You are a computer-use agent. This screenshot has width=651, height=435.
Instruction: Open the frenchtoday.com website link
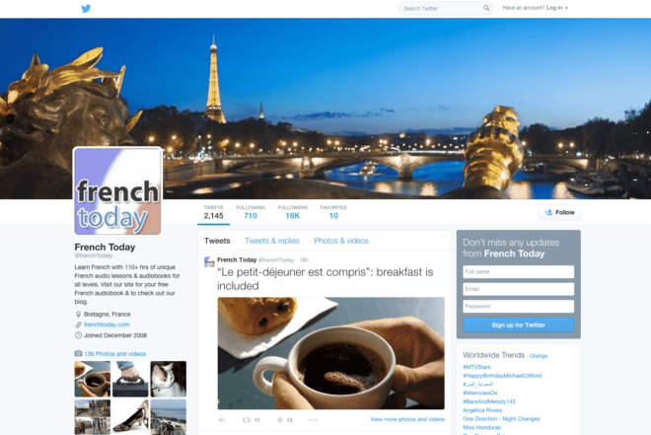tap(107, 325)
